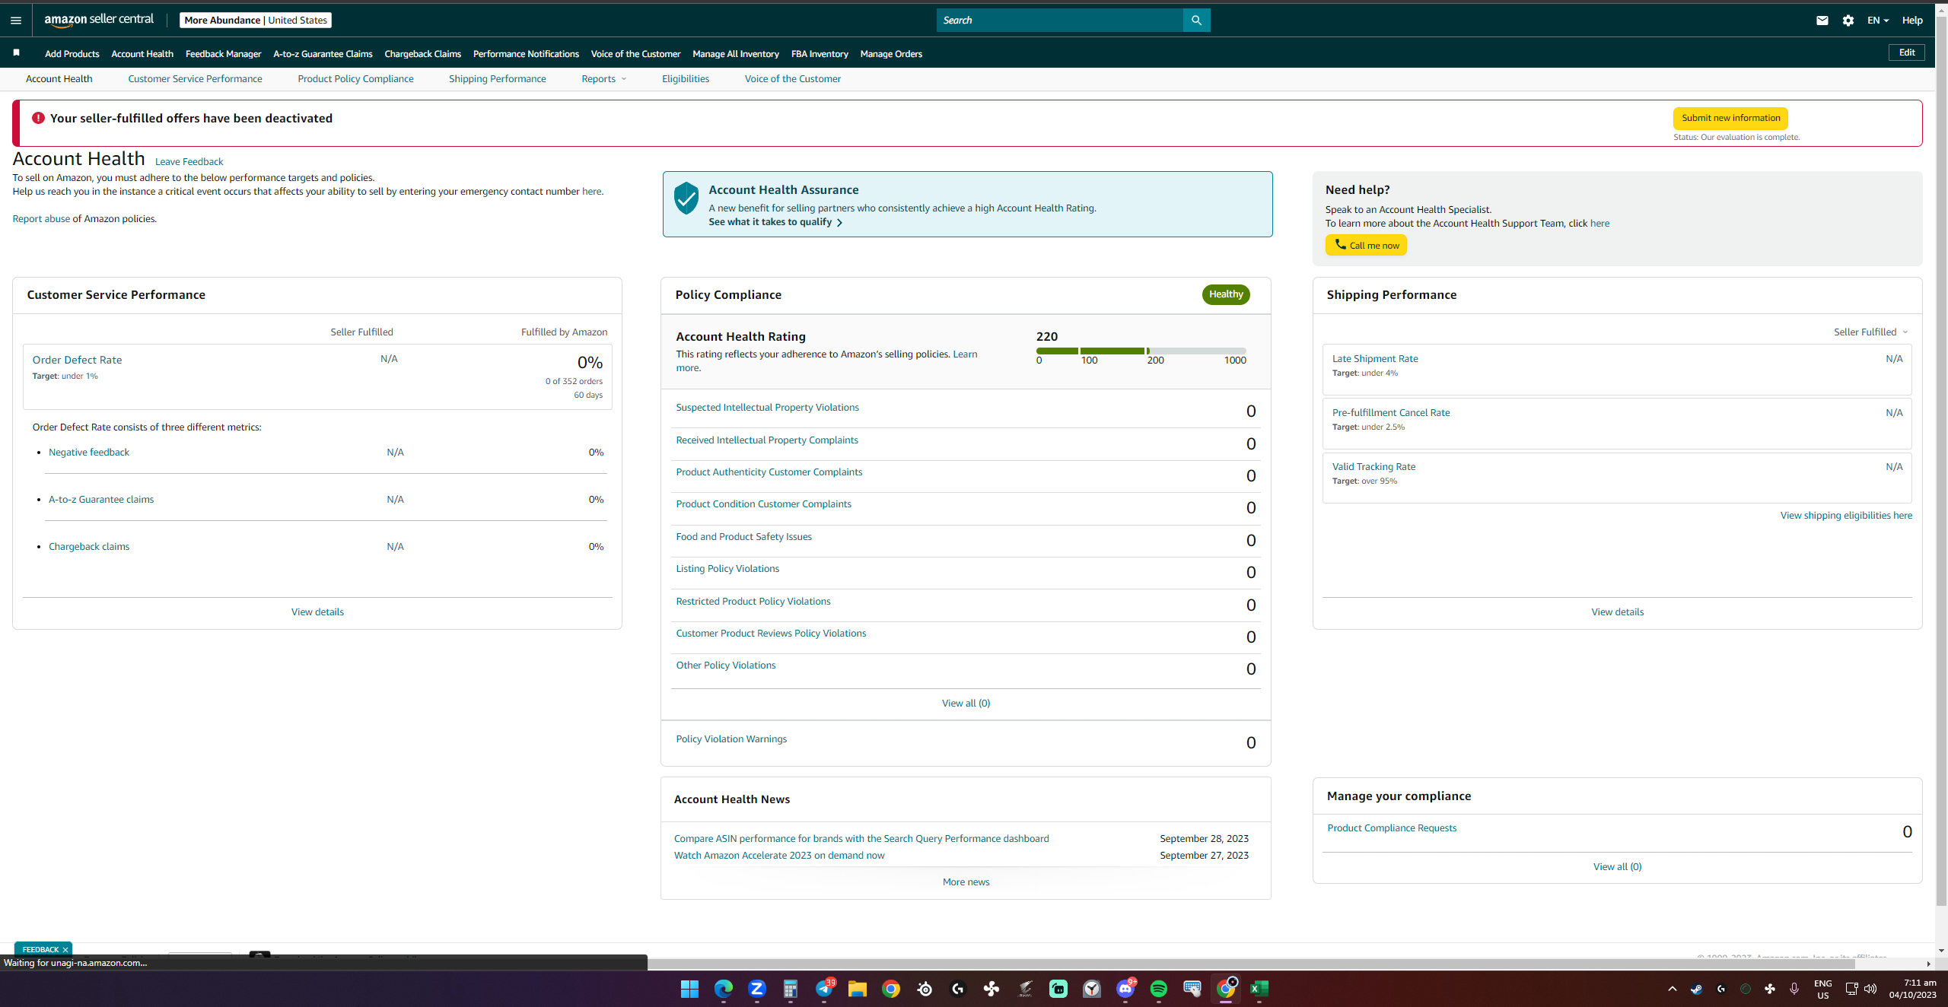Open the Eligibilities tab
This screenshot has height=1007, width=1948.
tap(685, 79)
